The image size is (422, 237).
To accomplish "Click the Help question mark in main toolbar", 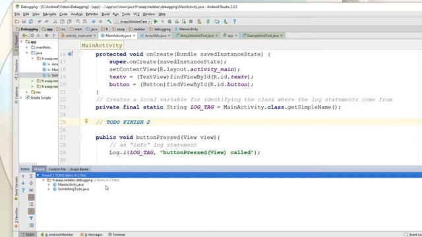I will pos(235,22).
